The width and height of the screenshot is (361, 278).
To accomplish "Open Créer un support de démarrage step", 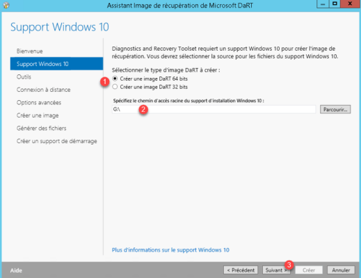I will coord(56,141).
